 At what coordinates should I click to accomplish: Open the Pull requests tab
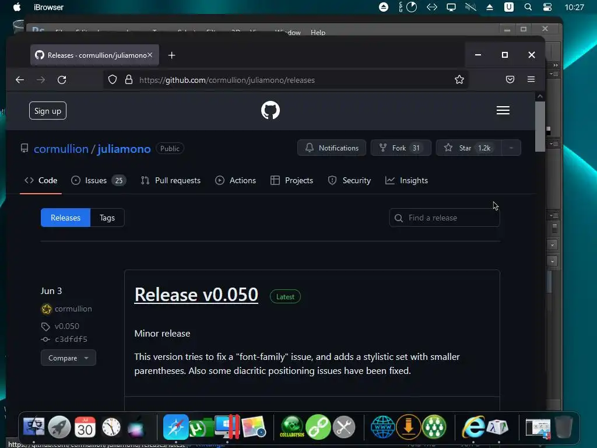[170, 180]
